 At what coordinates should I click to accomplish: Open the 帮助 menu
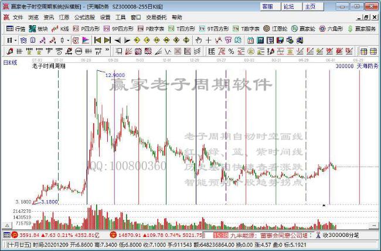(x=177, y=18)
